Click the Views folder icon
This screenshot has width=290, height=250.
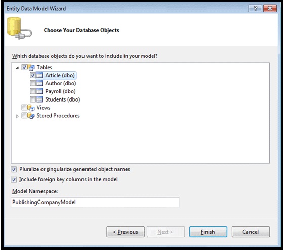(31, 108)
